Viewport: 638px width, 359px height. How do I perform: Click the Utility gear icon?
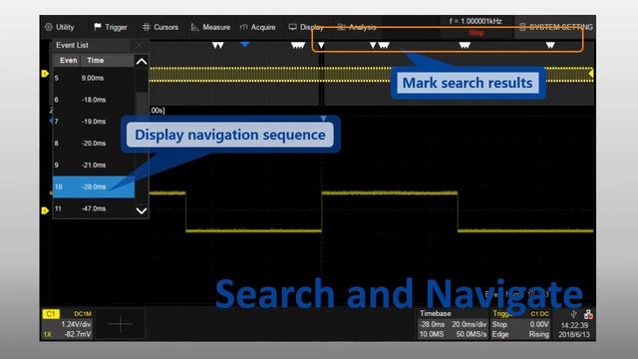click(49, 27)
